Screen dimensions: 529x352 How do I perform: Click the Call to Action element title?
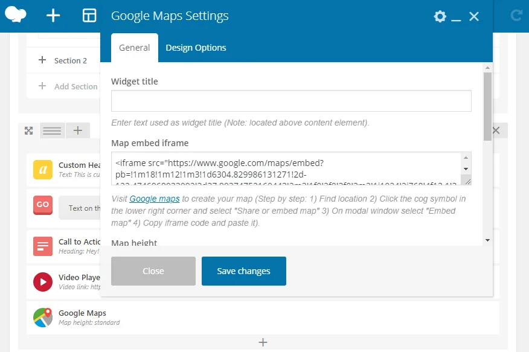coord(79,242)
